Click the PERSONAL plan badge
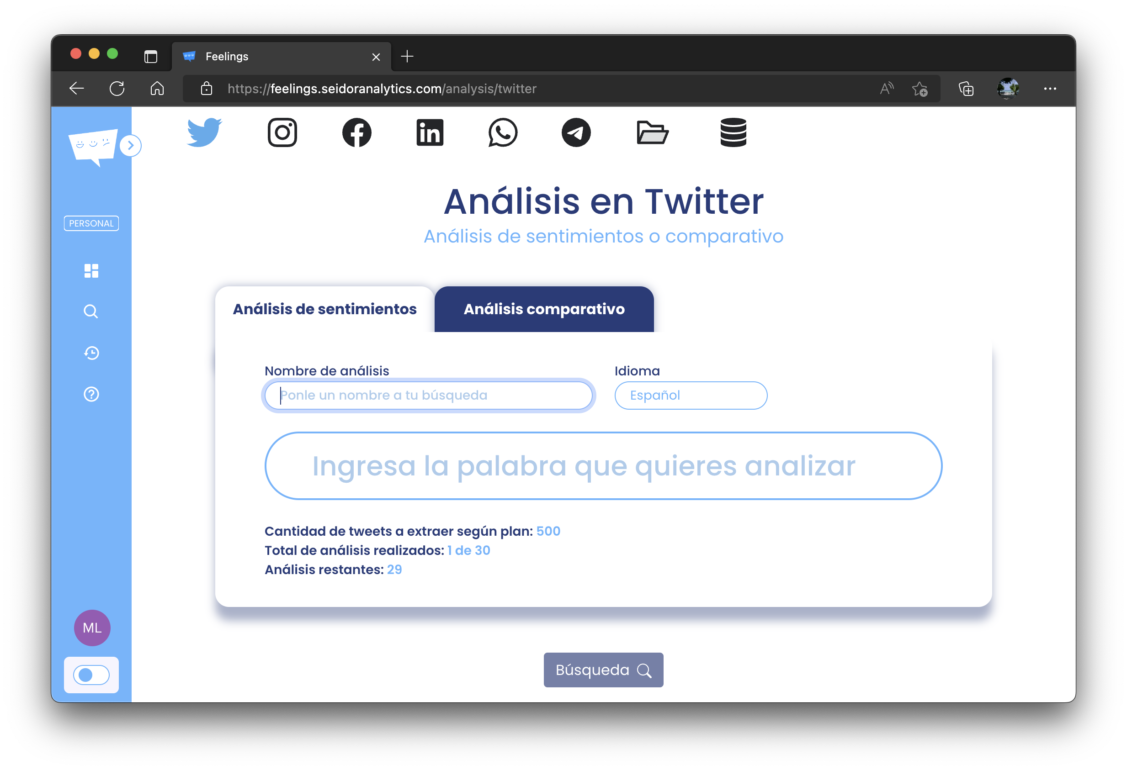The width and height of the screenshot is (1127, 770). pyautogui.click(x=91, y=223)
